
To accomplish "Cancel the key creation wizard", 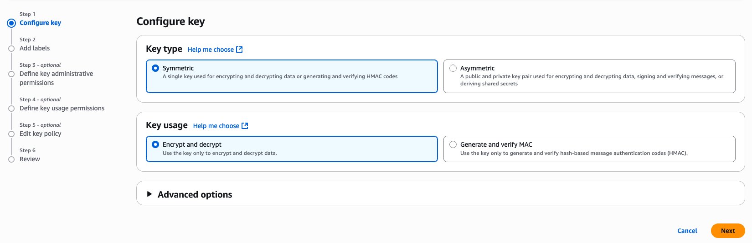I will click(687, 231).
